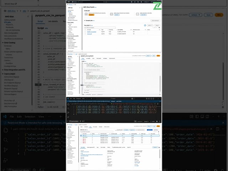Close the VS Code Restricted Mode banner
Viewport: 228px width, 171px height.
pyautogui.click(x=160, y=101)
